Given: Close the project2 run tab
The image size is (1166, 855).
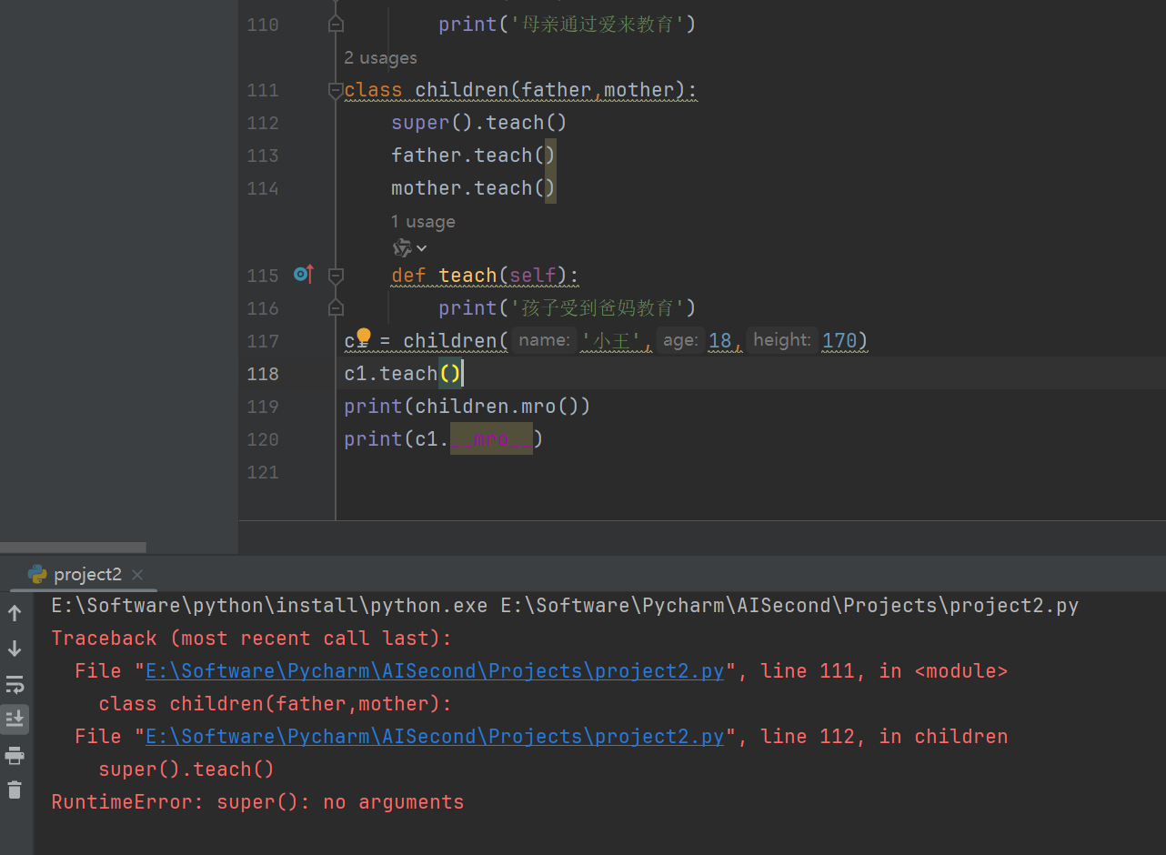Looking at the screenshot, I should (x=137, y=575).
